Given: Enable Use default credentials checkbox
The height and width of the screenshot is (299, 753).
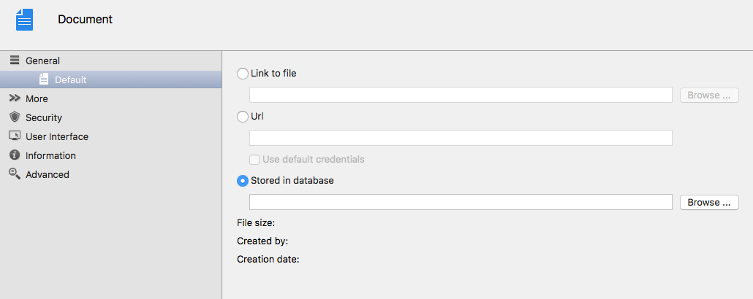Looking at the screenshot, I should pos(255,160).
